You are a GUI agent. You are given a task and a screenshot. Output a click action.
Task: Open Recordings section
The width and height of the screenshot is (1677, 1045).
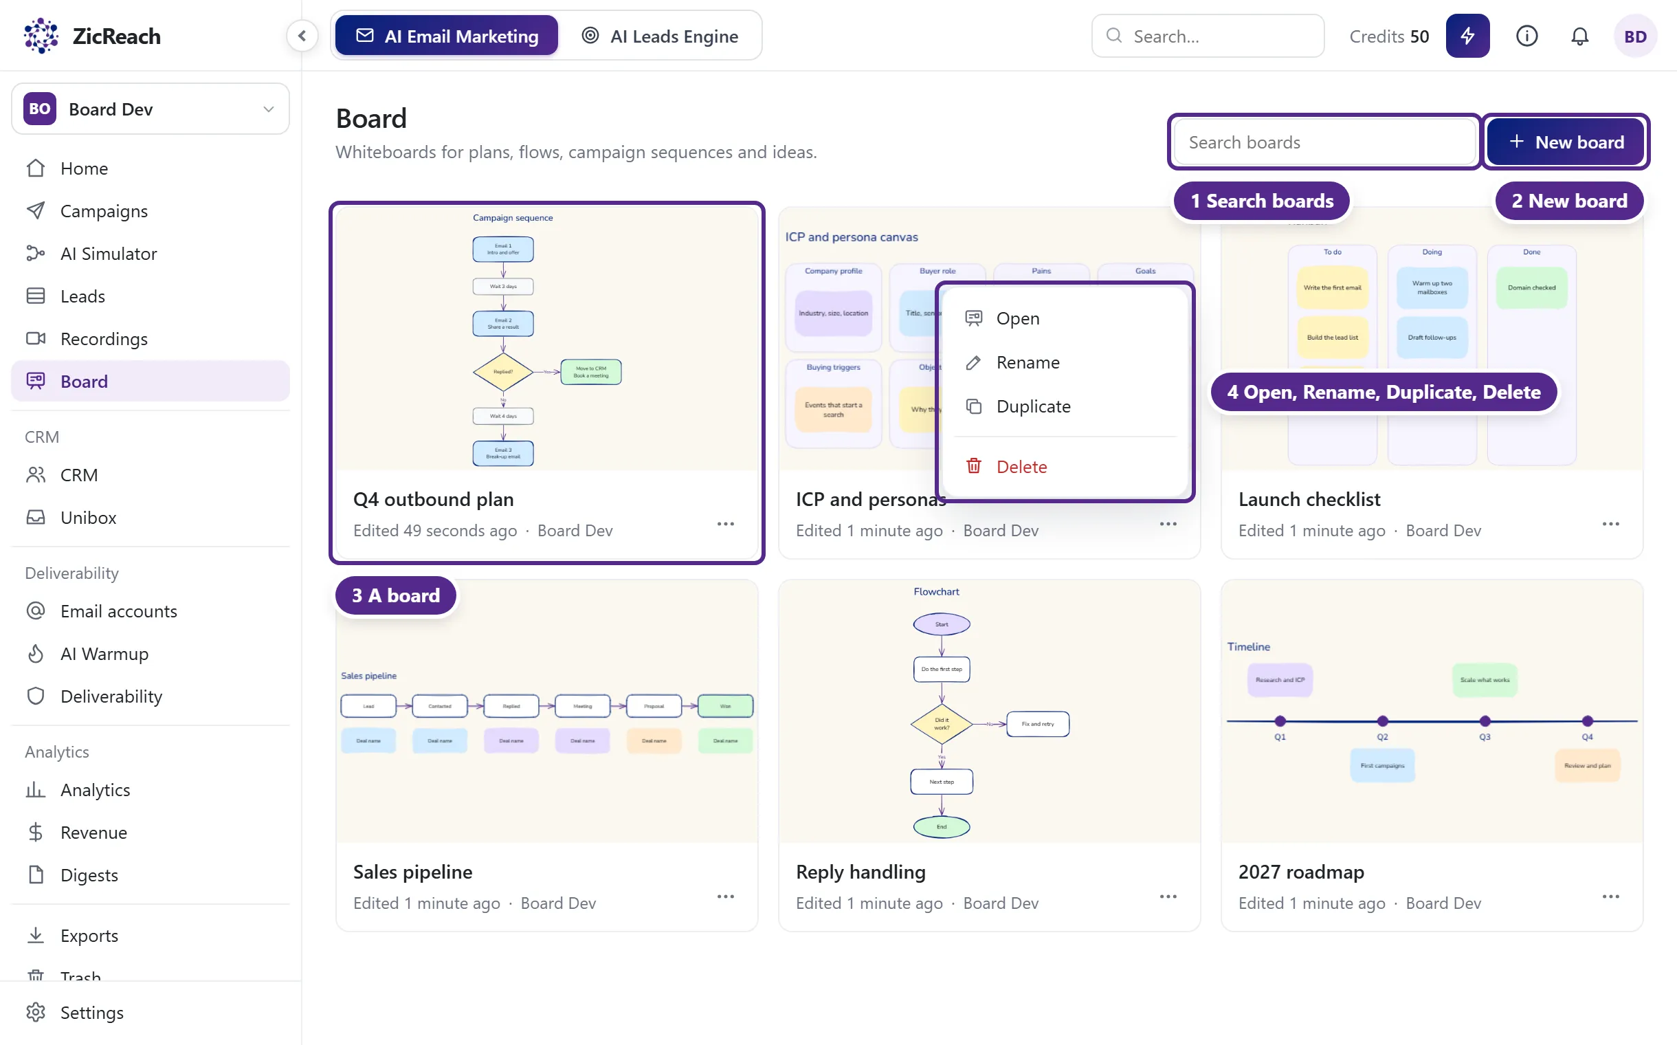pyautogui.click(x=150, y=339)
